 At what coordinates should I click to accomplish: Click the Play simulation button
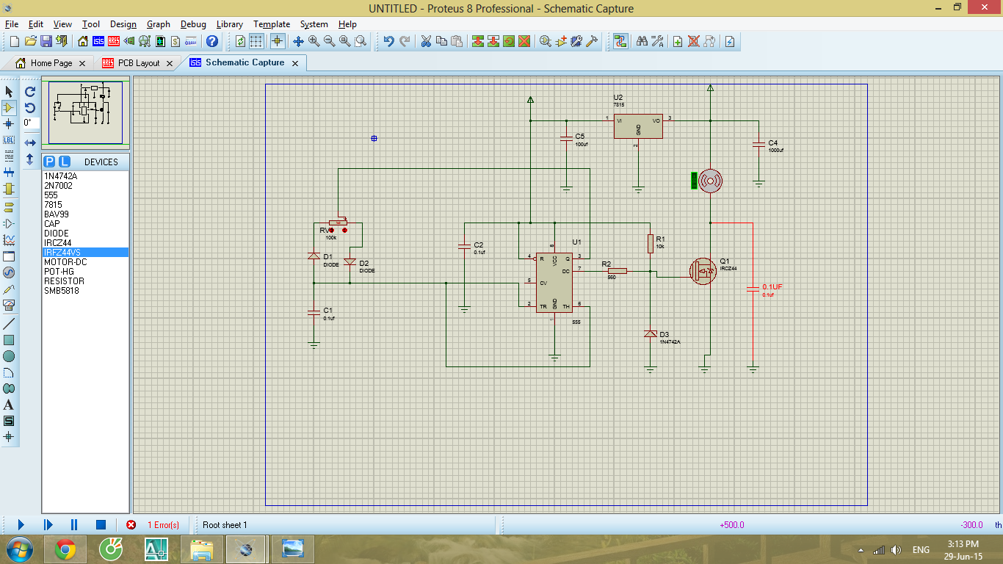21,524
